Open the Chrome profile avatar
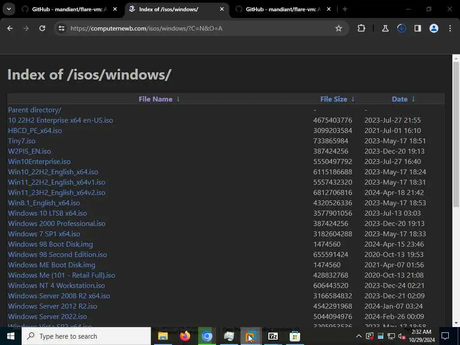This screenshot has width=460, height=345. click(x=433, y=28)
